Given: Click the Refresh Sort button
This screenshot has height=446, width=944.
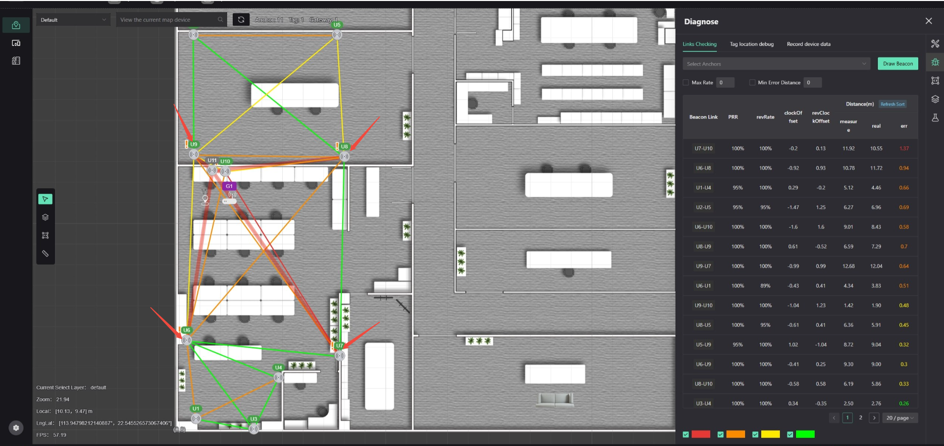Looking at the screenshot, I should tap(892, 104).
